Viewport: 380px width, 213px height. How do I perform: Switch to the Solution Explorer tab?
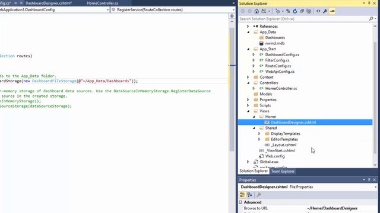click(254, 171)
